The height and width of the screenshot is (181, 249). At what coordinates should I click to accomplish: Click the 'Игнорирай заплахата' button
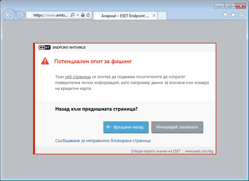[177, 127]
